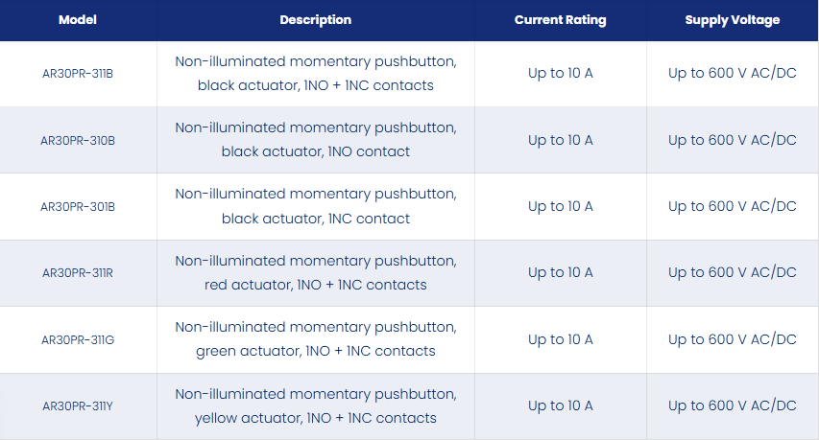The height and width of the screenshot is (440, 819).
Task: Select model AR30PR-311R cell
Action: 78,272
